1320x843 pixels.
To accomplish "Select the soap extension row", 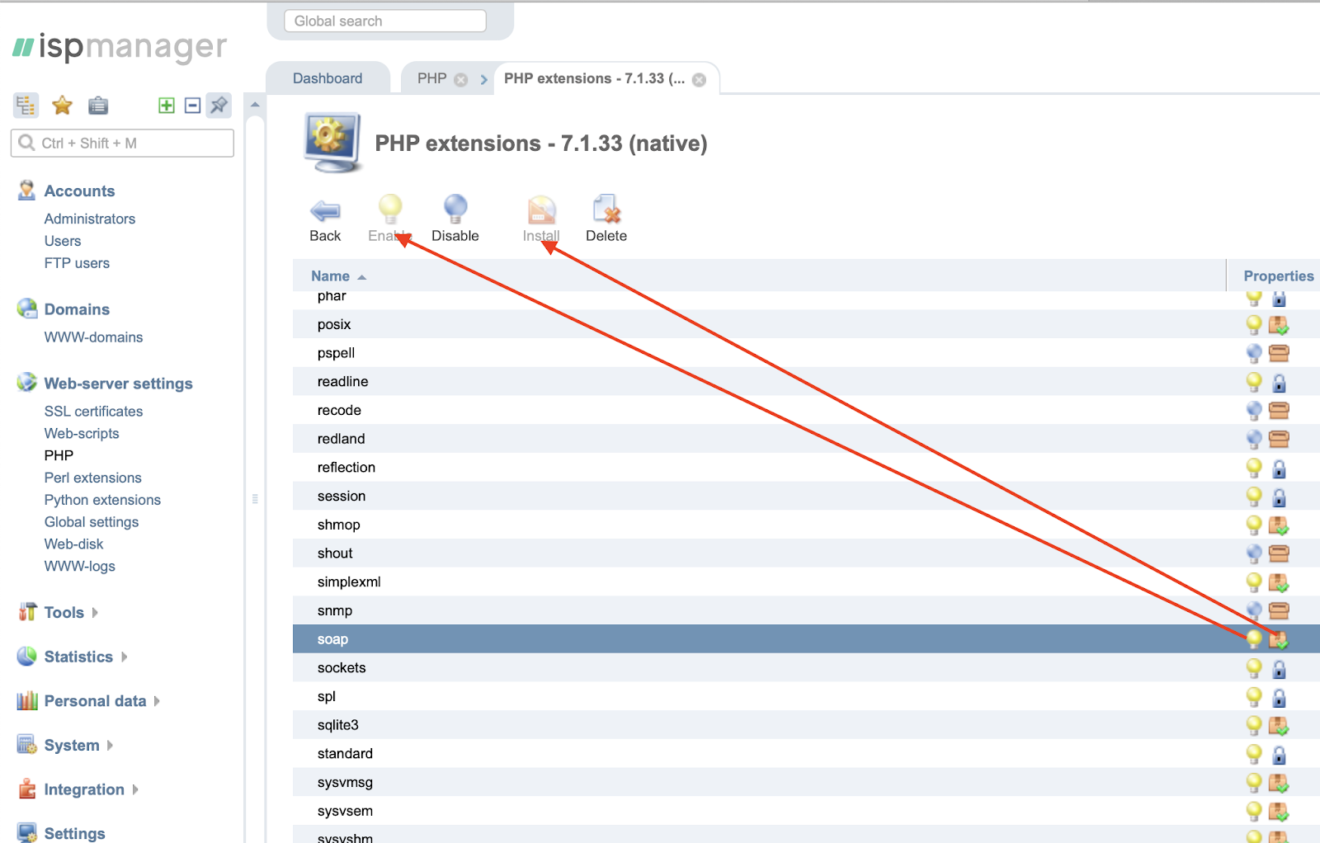I will coord(806,639).
